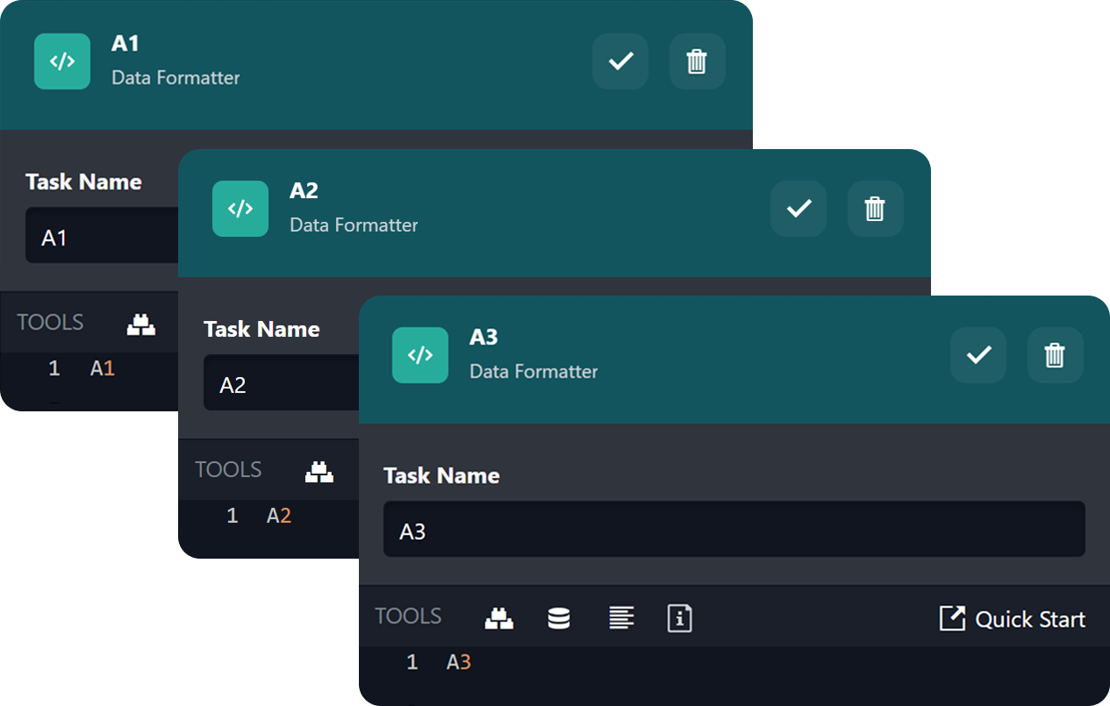Open the blocks tool in A1 toolbar
The height and width of the screenshot is (706, 1110).
(141, 324)
